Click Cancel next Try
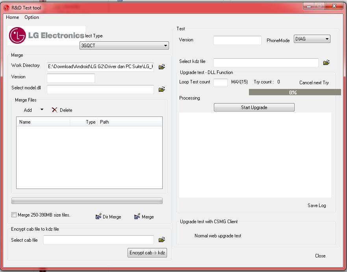 pyautogui.click(x=314, y=83)
